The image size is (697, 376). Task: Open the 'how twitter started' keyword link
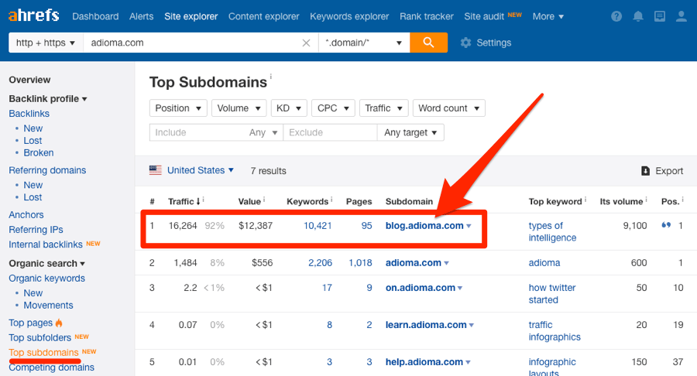point(552,294)
